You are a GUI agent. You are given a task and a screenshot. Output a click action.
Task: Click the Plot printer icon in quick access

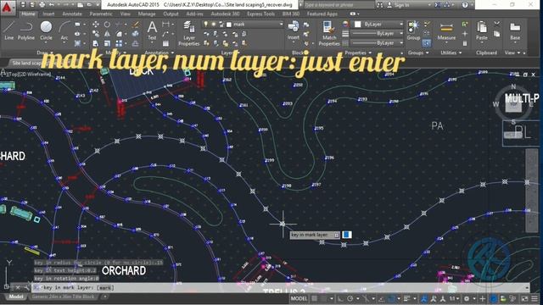42,5
